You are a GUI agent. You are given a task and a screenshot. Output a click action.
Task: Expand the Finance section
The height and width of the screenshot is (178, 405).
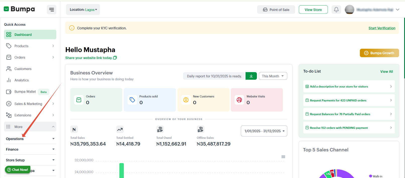click(x=30, y=149)
